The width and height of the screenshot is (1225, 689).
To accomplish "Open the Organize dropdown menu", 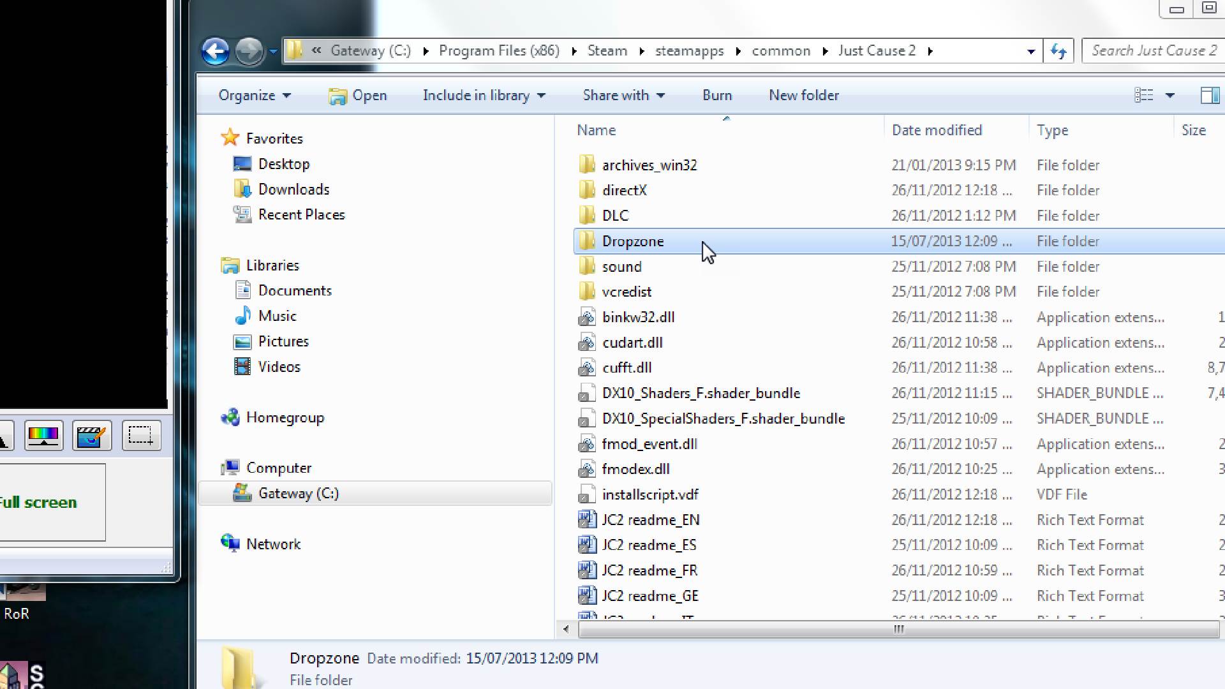I will tap(254, 96).
